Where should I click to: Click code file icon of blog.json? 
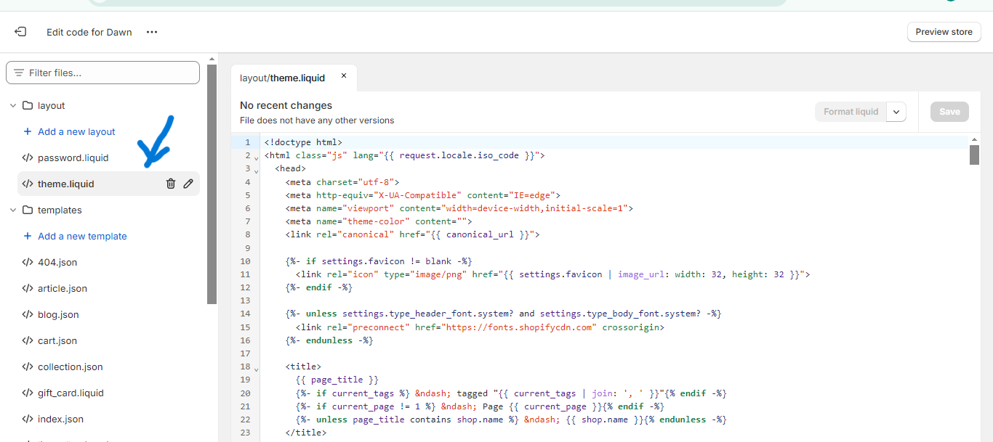click(28, 314)
